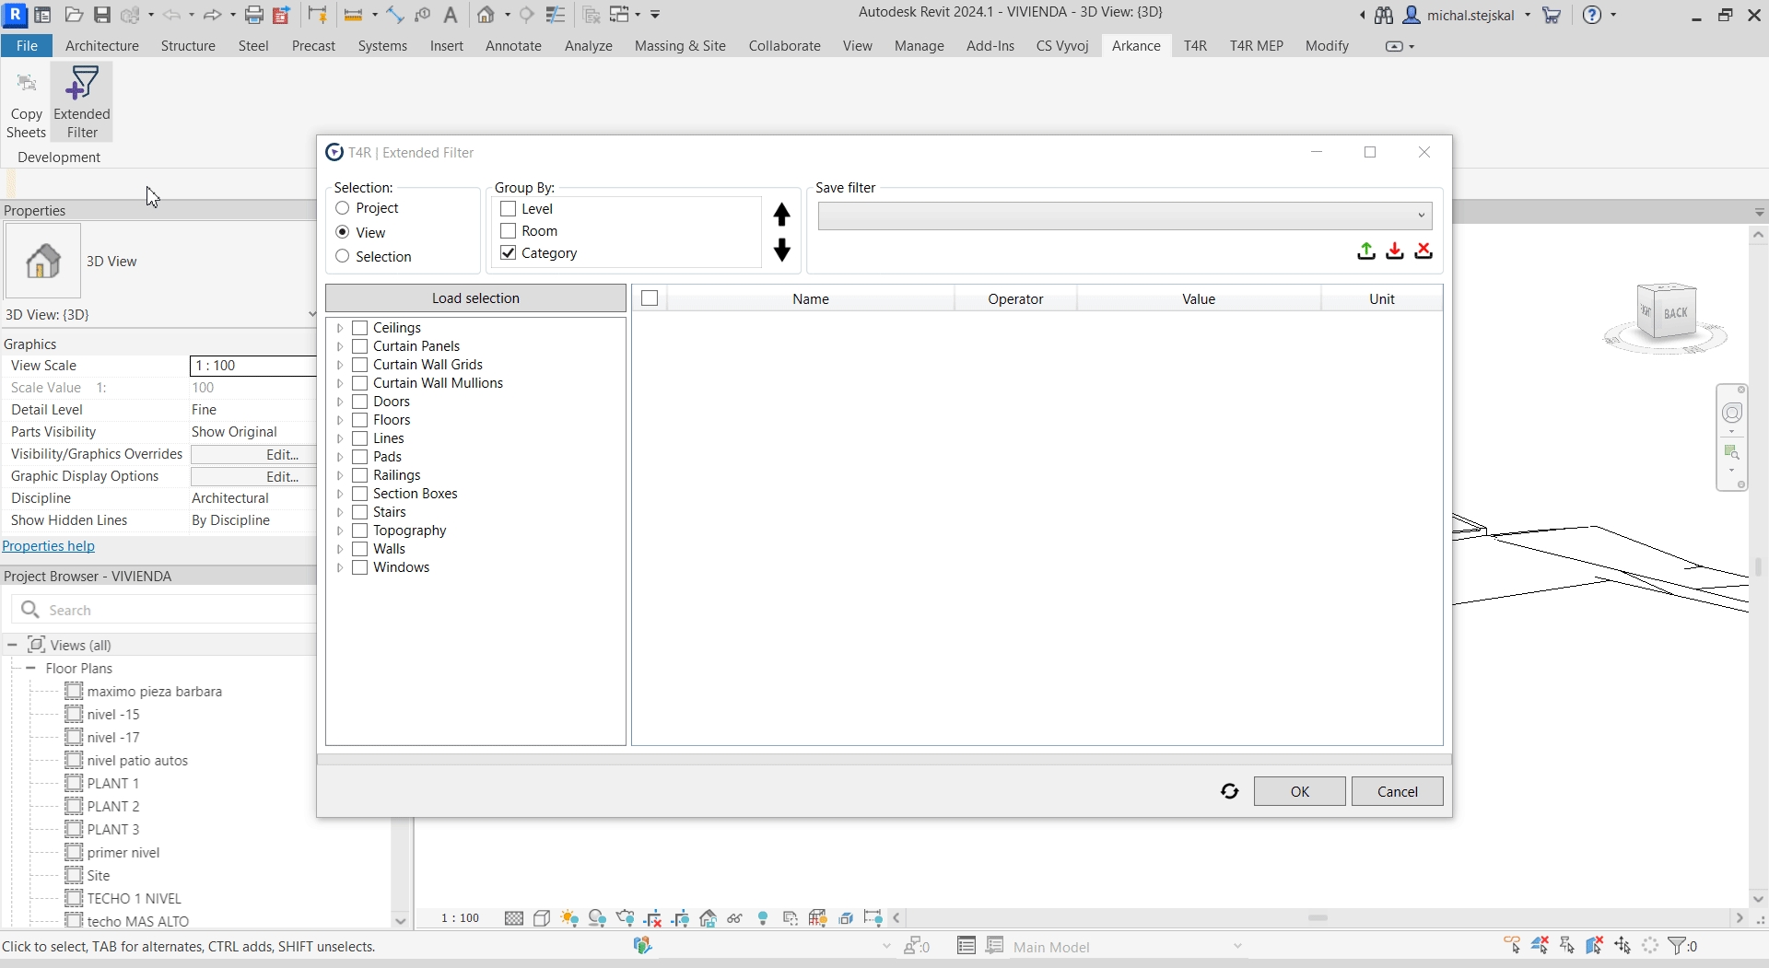Switch to the T4R MEP tab
Screen dimensions: 1769x968
(x=1256, y=46)
